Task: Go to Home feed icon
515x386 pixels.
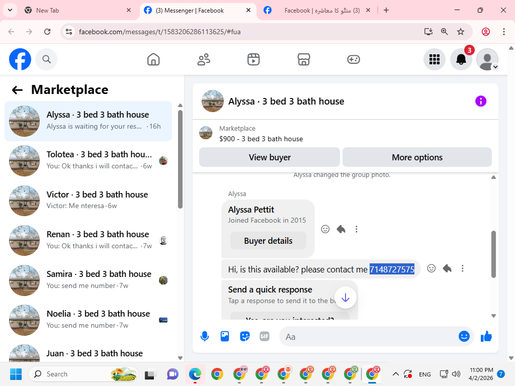Action: click(x=153, y=59)
